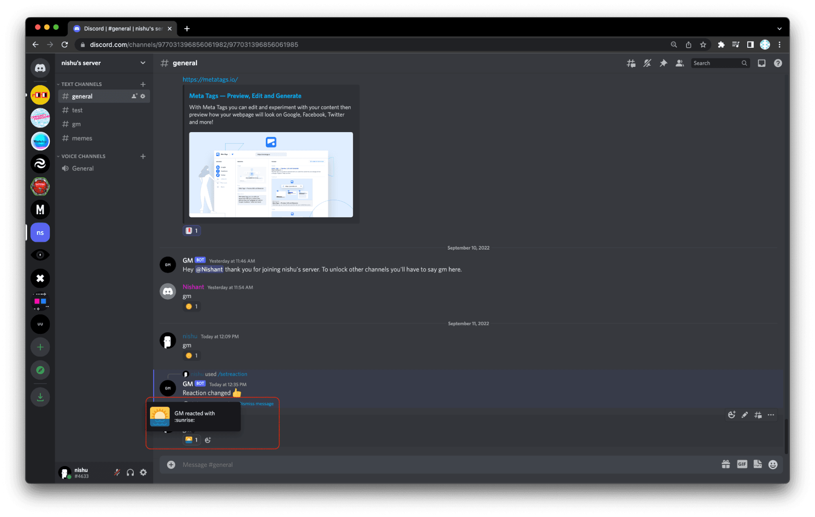815x517 pixels.
Task: Click the help question mark icon
Action: pos(778,63)
